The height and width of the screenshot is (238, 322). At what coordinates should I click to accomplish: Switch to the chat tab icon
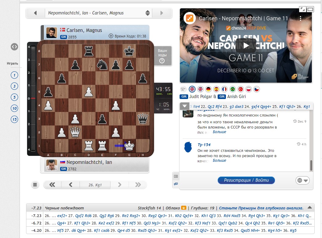click(x=176, y=184)
